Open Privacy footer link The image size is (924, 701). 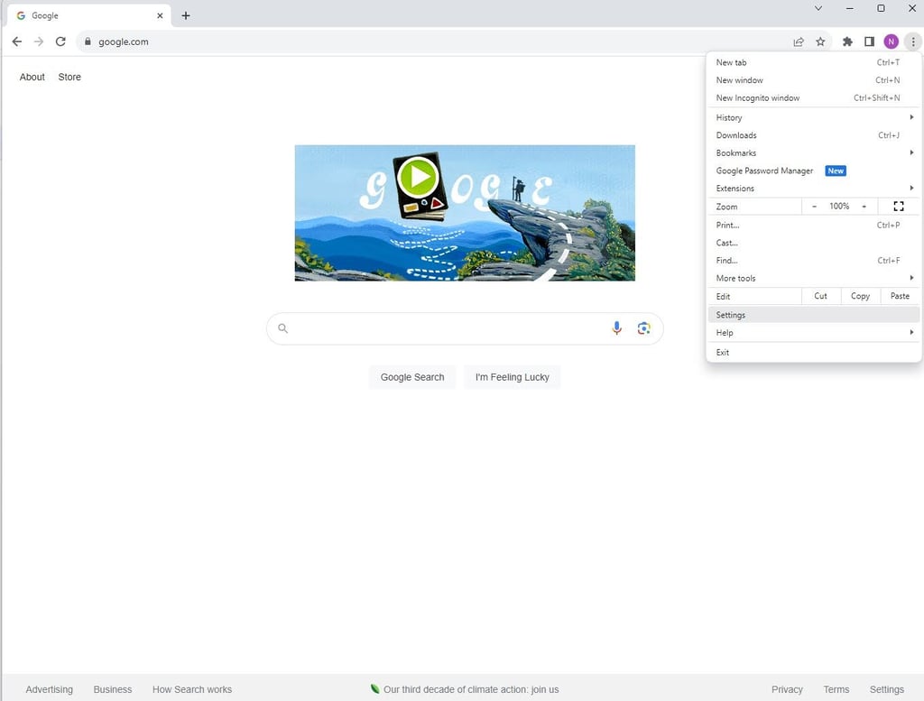787,689
